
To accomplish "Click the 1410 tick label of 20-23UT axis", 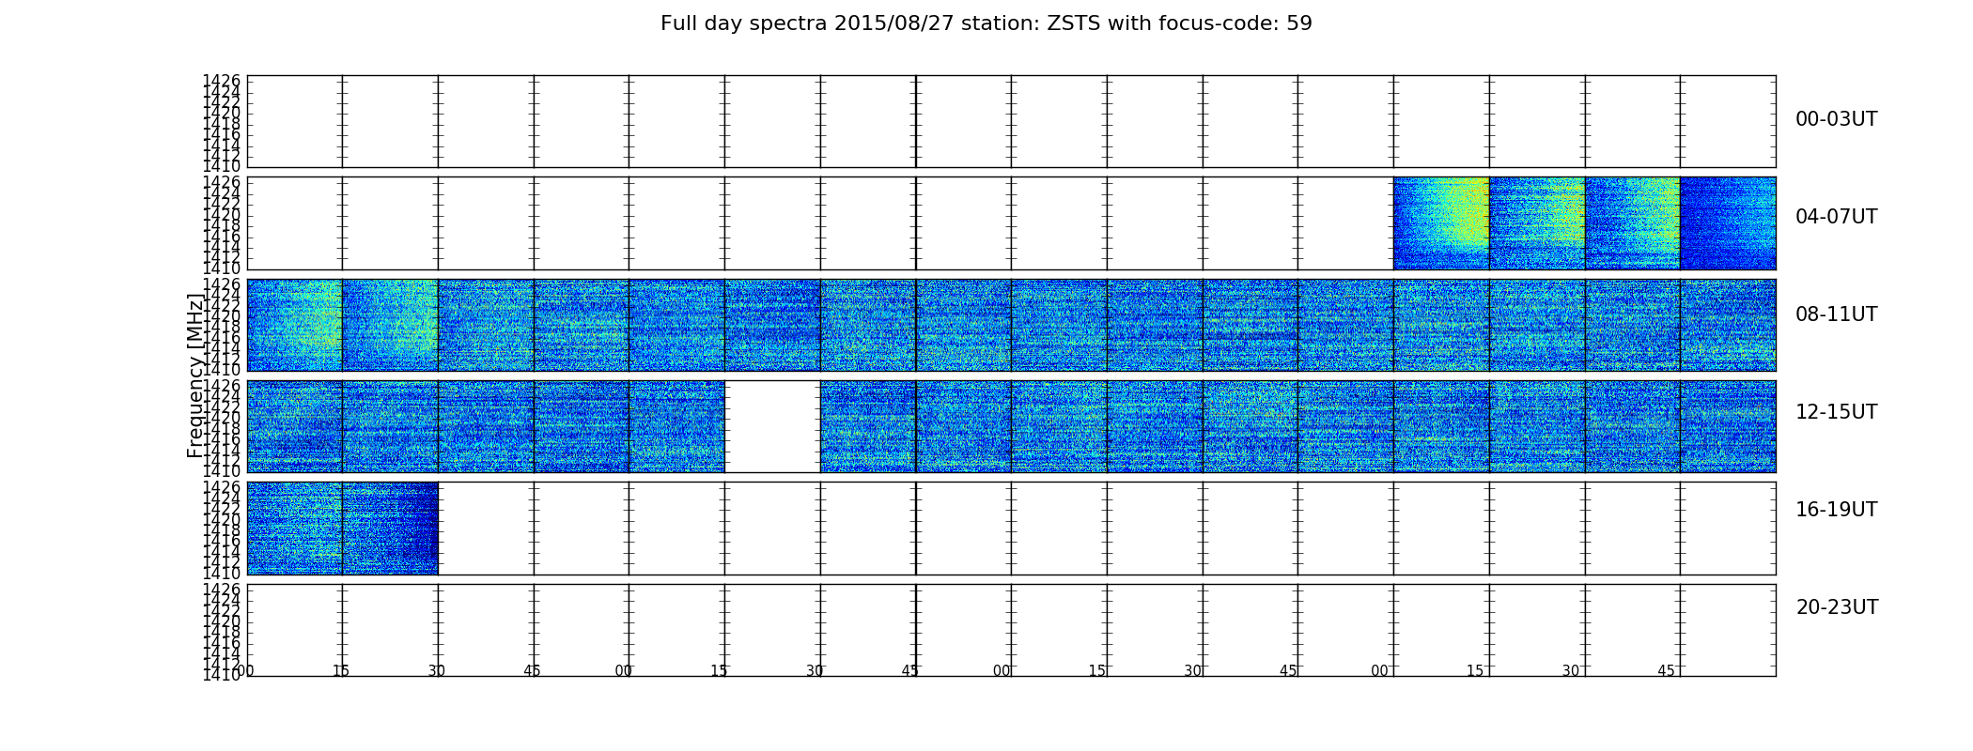I will pyautogui.click(x=222, y=675).
